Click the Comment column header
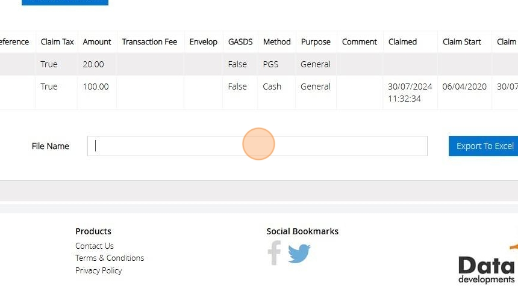 point(360,41)
